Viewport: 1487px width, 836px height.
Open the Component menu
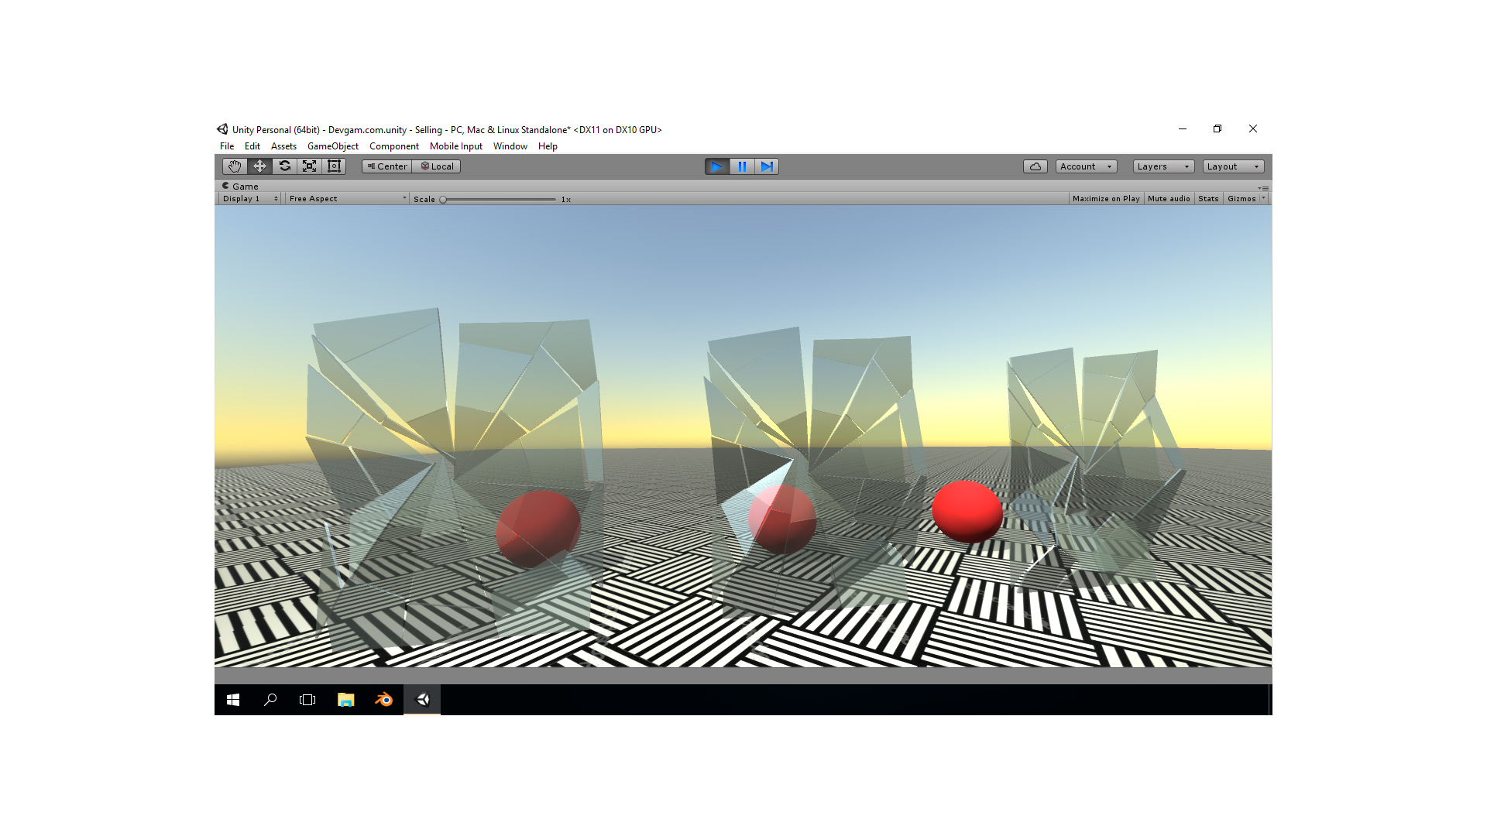[394, 146]
